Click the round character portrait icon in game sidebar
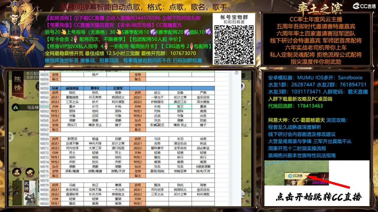This screenshot has height=212, width=378. click(17, 172)
